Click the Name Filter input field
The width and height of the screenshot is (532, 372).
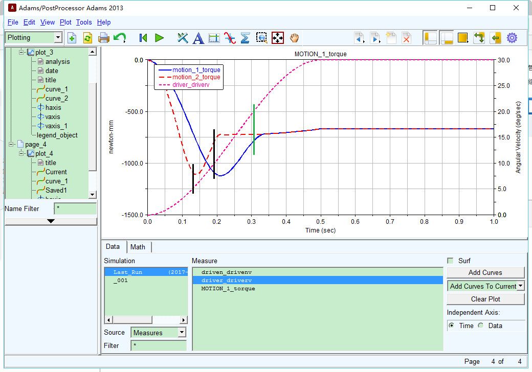(76, 208)
